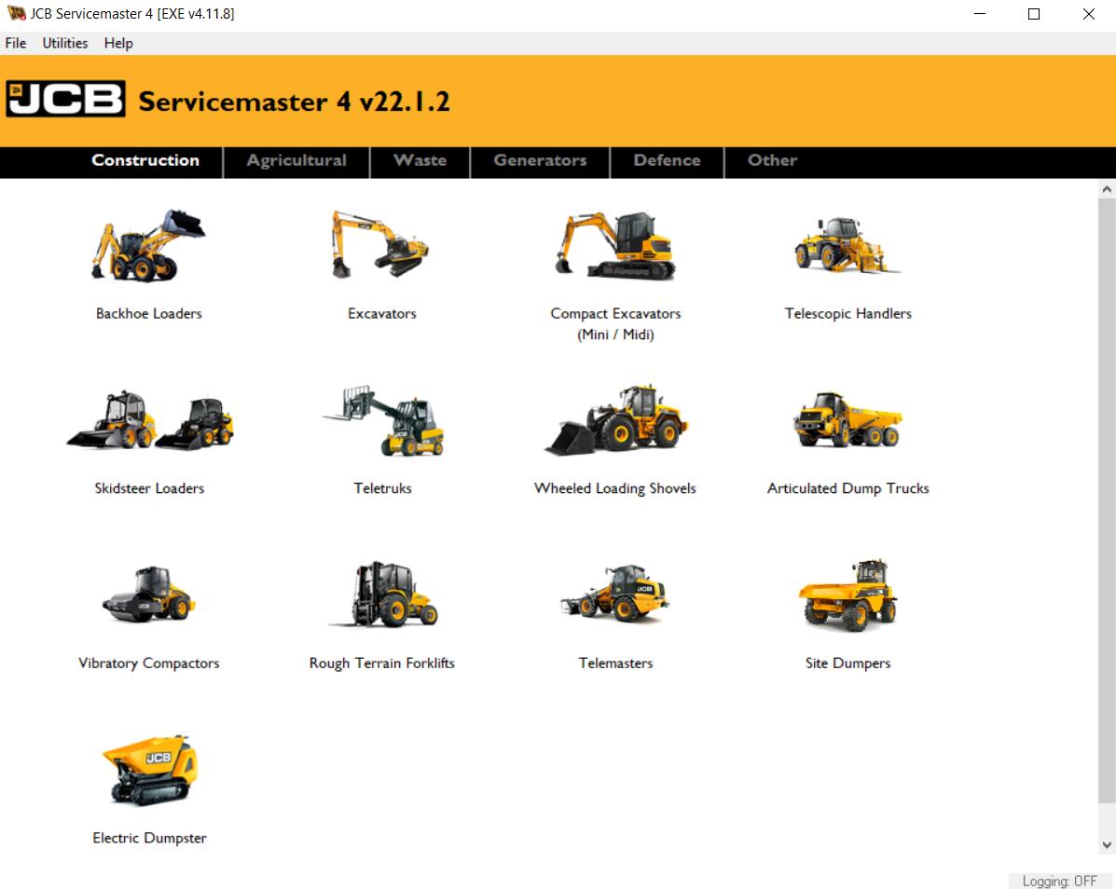Viewport: 1116px width, 889px height.
Task: Select the Excavators machine icon
Action: coord(382,247)
